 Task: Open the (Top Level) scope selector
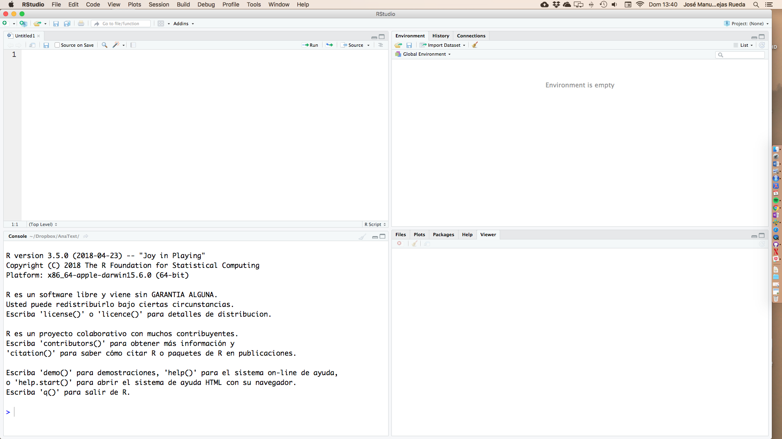click(x=43, y=224)
